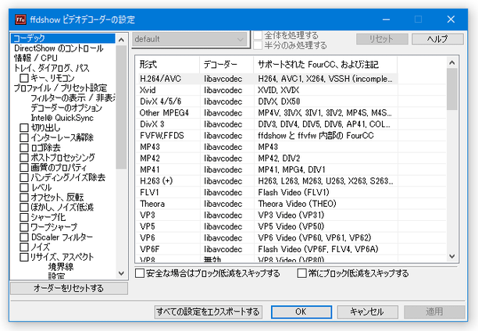Click left tree scrollbar down arrow
Screen dimensions: 478x331
[x=121, y=273]
